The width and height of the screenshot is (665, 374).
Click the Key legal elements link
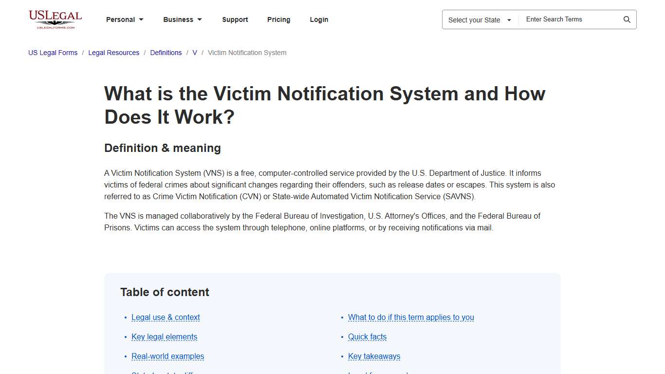point(164,337)
